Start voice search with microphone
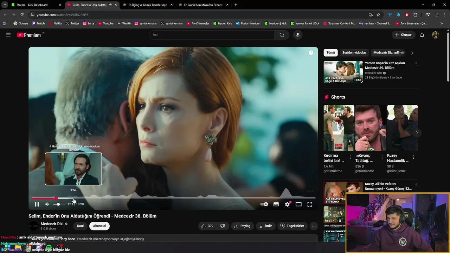450x253 pixels. (298, 35)
